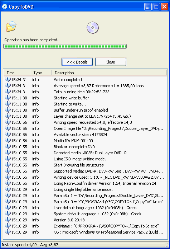Click the Instant speed status bar text
The width and height of the screenshot is (170, 249).
[30, 245]
